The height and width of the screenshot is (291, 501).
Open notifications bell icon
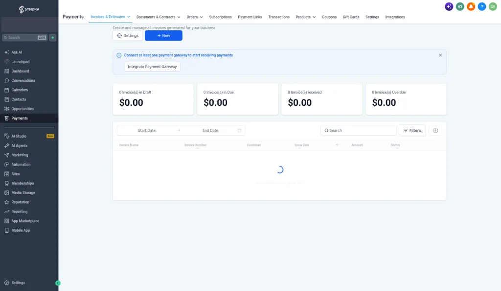point(471,6)
